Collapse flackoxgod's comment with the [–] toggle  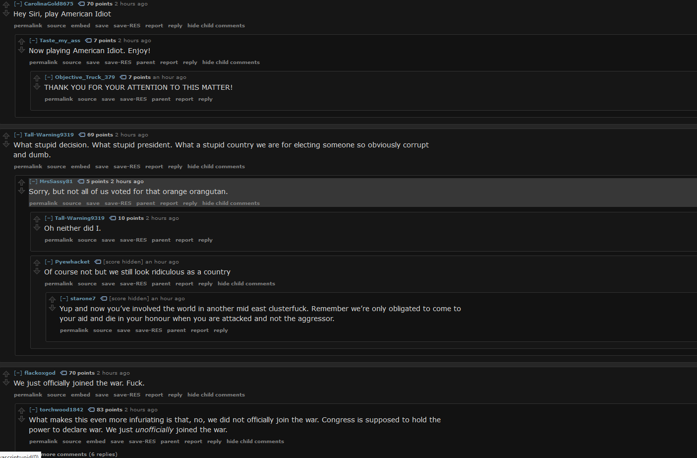18,373
